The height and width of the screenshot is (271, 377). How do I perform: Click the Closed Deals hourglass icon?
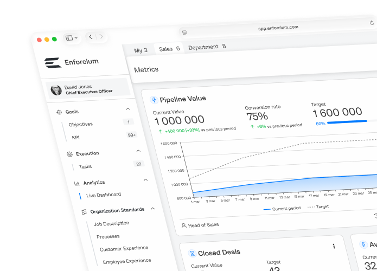(192, 253)
